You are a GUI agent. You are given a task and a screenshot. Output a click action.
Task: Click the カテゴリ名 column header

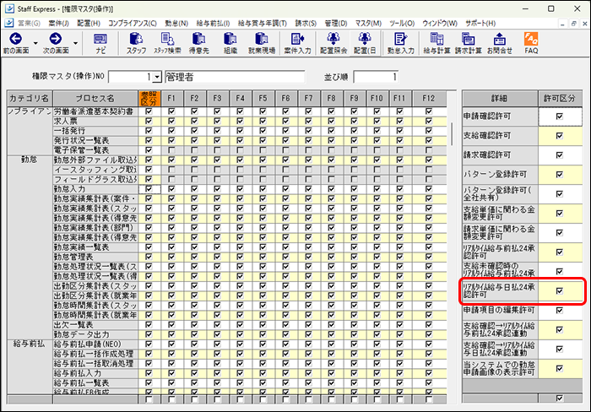tap(30, 99)
